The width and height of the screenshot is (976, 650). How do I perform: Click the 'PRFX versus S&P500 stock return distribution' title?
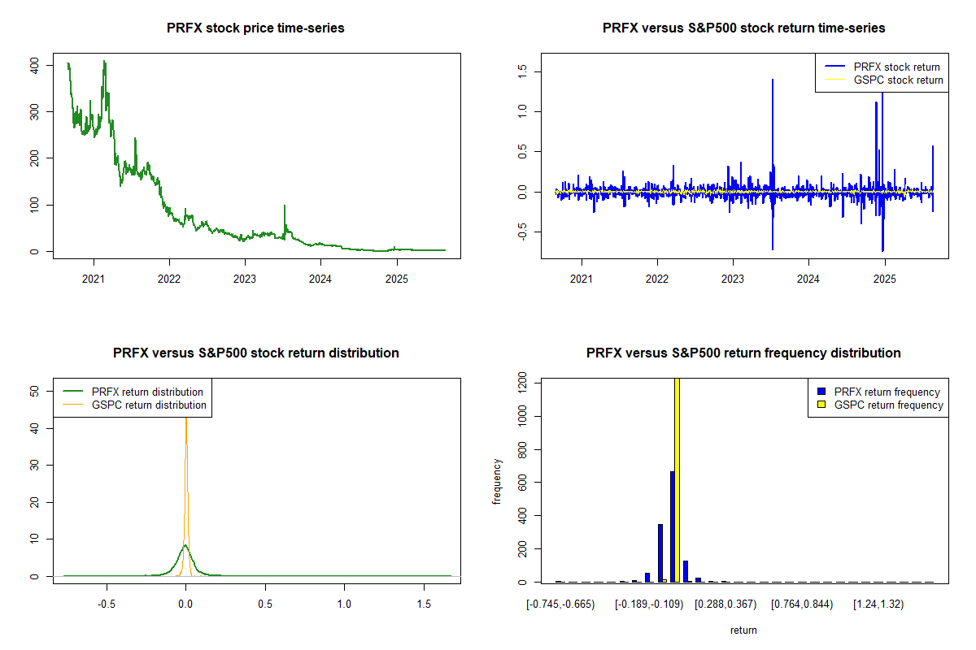255,353
